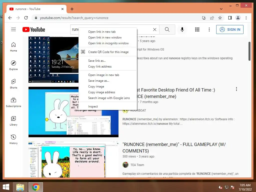Open Chrome three-dot menu
256x192 pixels.
point(246,18)
